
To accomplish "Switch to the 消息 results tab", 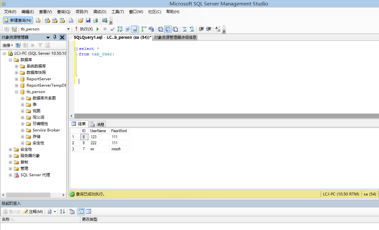I will (x=97, y=124).
